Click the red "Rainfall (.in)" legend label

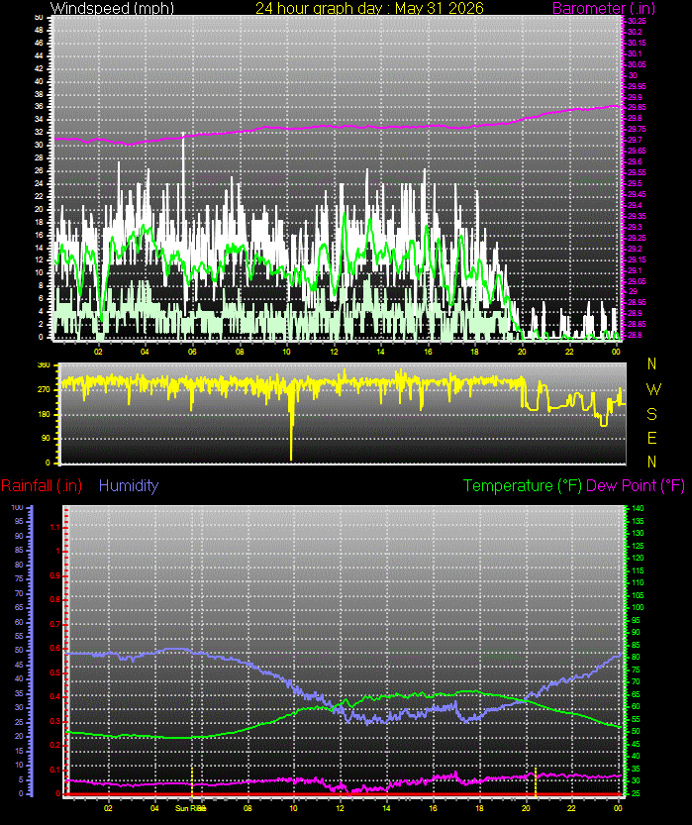pyautogui.click(x=42, y=485)
